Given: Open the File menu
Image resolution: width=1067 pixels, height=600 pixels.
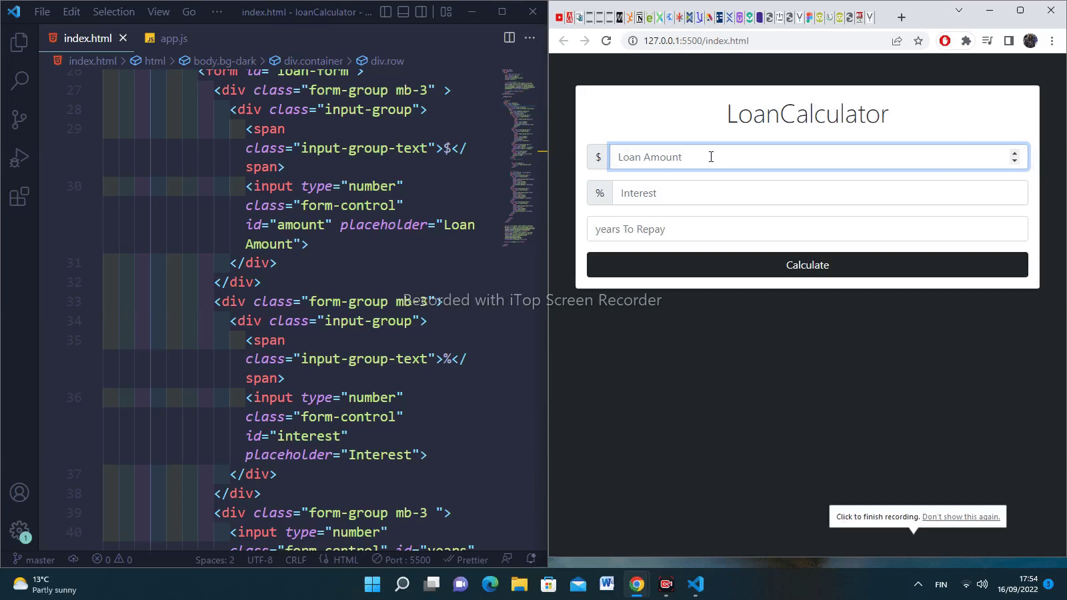Looking at the screenshot, I should 42,12.
